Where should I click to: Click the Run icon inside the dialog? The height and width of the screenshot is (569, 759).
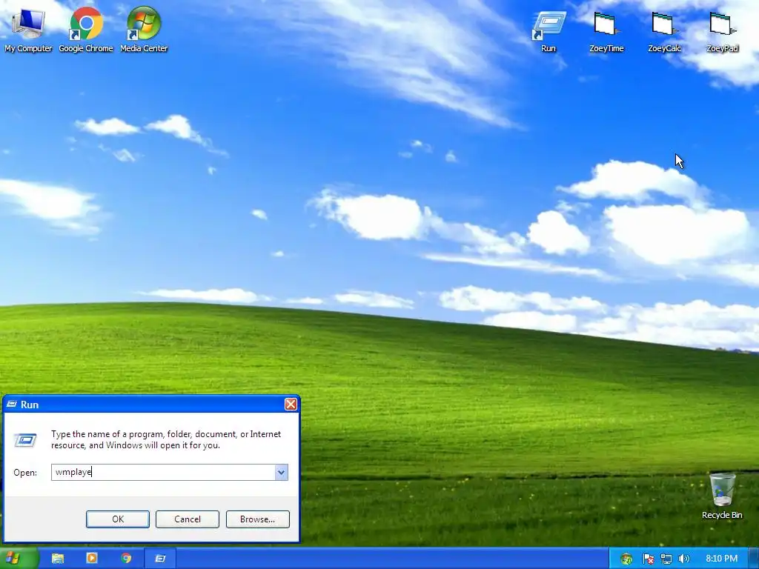coord(25,440)
